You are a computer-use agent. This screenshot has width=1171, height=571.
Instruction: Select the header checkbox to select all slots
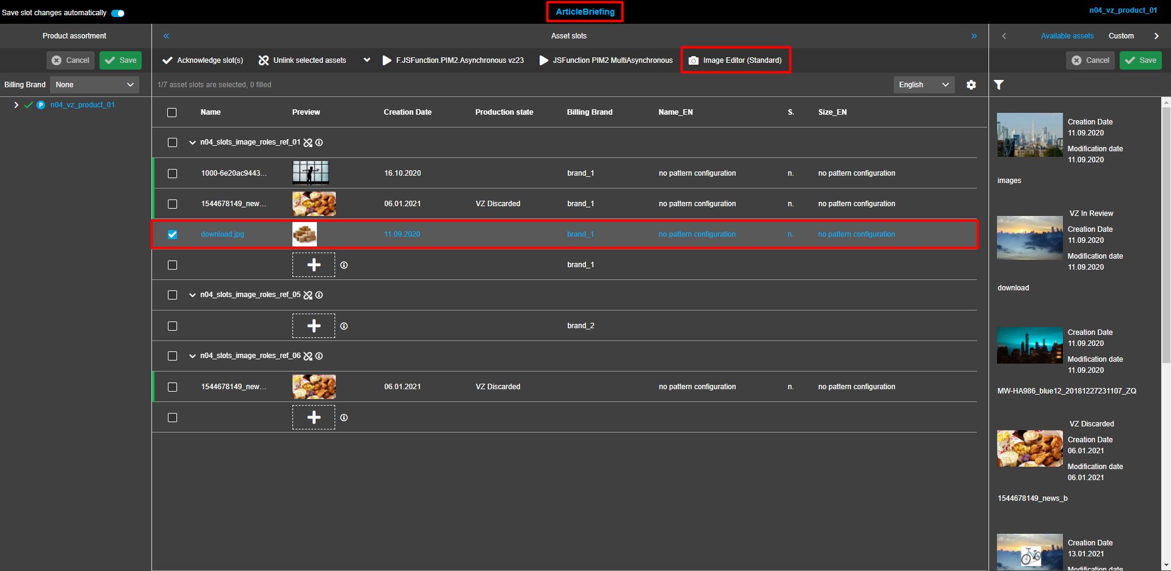172,112
